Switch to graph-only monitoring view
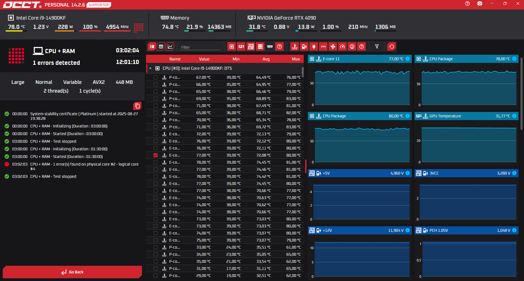 pyautogui.click(x=170, y=47)
